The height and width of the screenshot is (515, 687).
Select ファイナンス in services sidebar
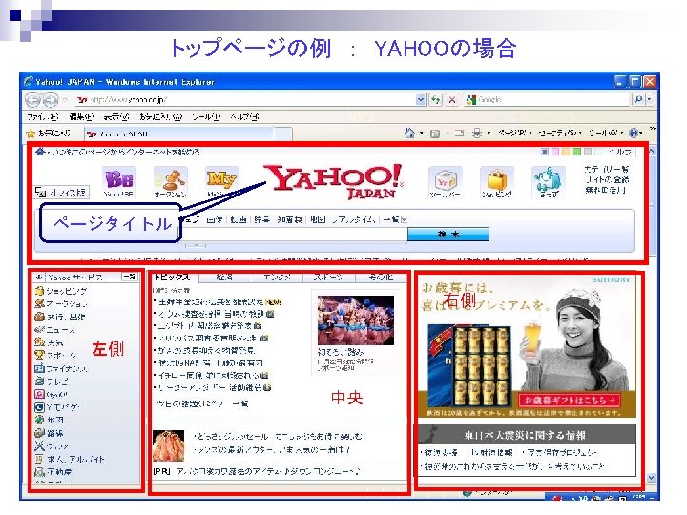pyautogui.click(x=61, y=368)
